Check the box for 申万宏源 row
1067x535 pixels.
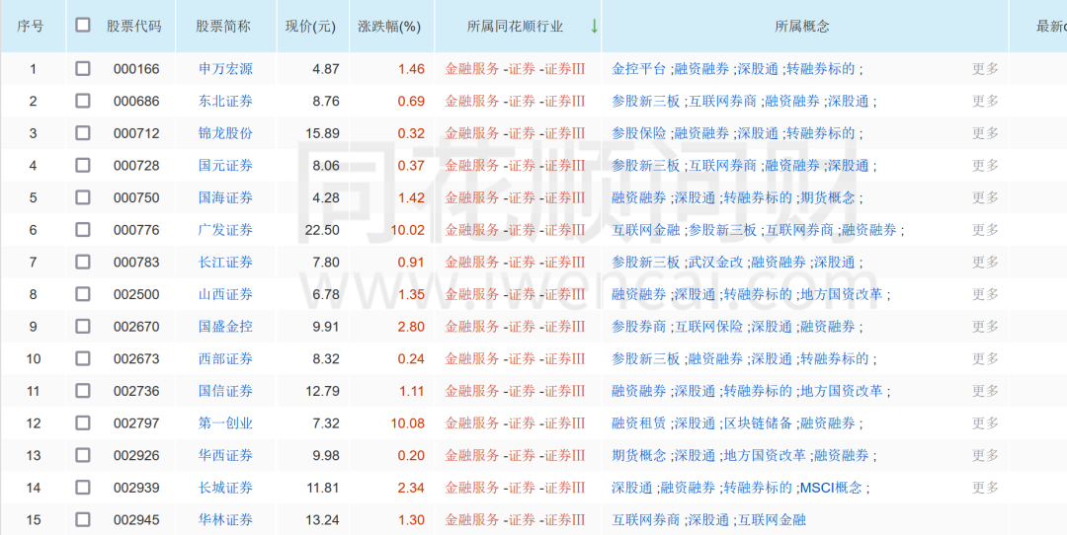(82, 69)
